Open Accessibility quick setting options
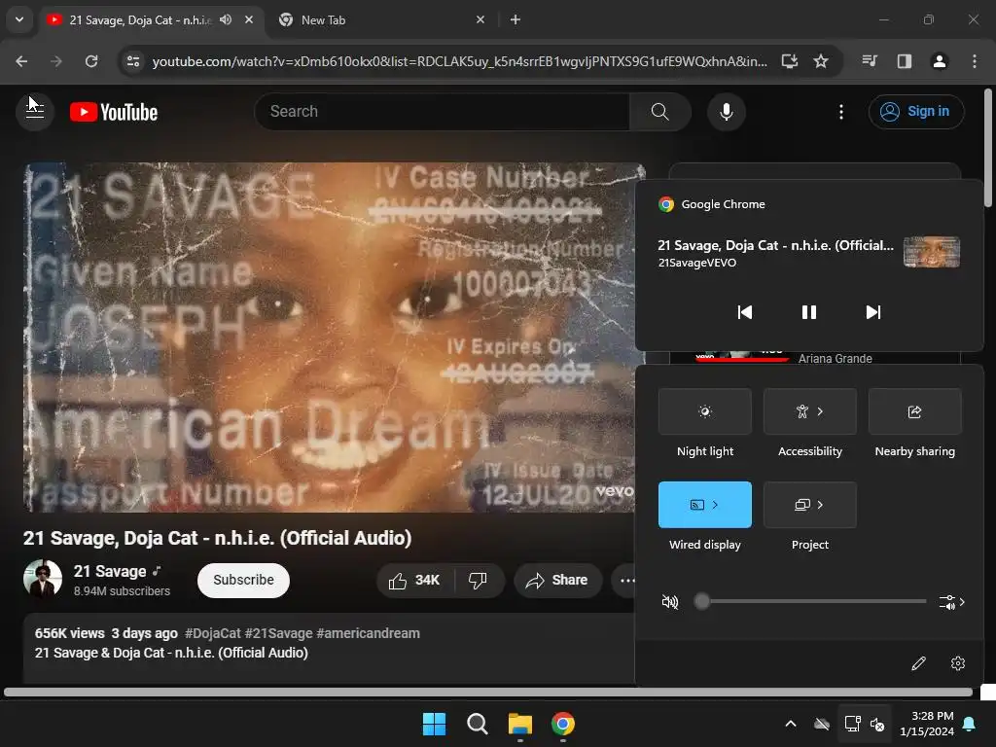The image size is (996, 747). pyautogui.click(x=810, y=411)
